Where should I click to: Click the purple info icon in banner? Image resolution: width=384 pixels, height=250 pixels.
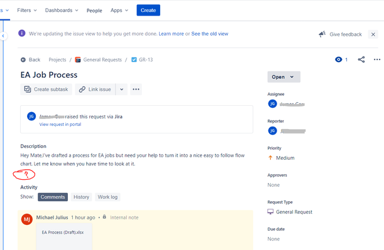tap(22, 33)
